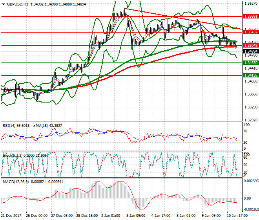Click the 1.33290 price scale value
Screen dimensions: 259x220
pos(251,107)
